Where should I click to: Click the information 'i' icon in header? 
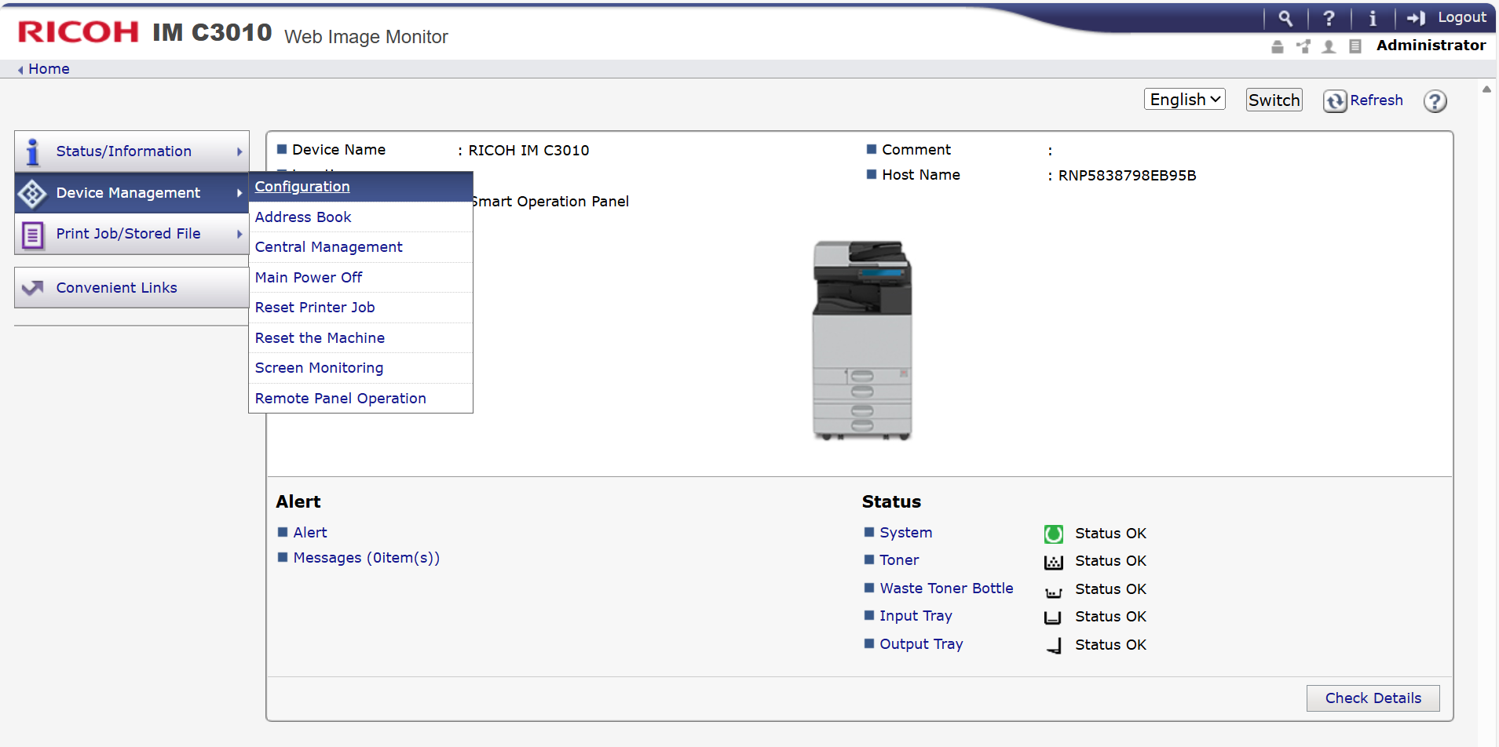pyautogui.click(x=1373, y=18)
